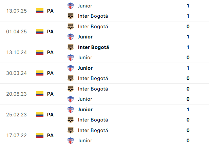The image size is (209, 146).
Task: Open bold Inter Bogotá link in 13.10.24 match
Action: 93,47
